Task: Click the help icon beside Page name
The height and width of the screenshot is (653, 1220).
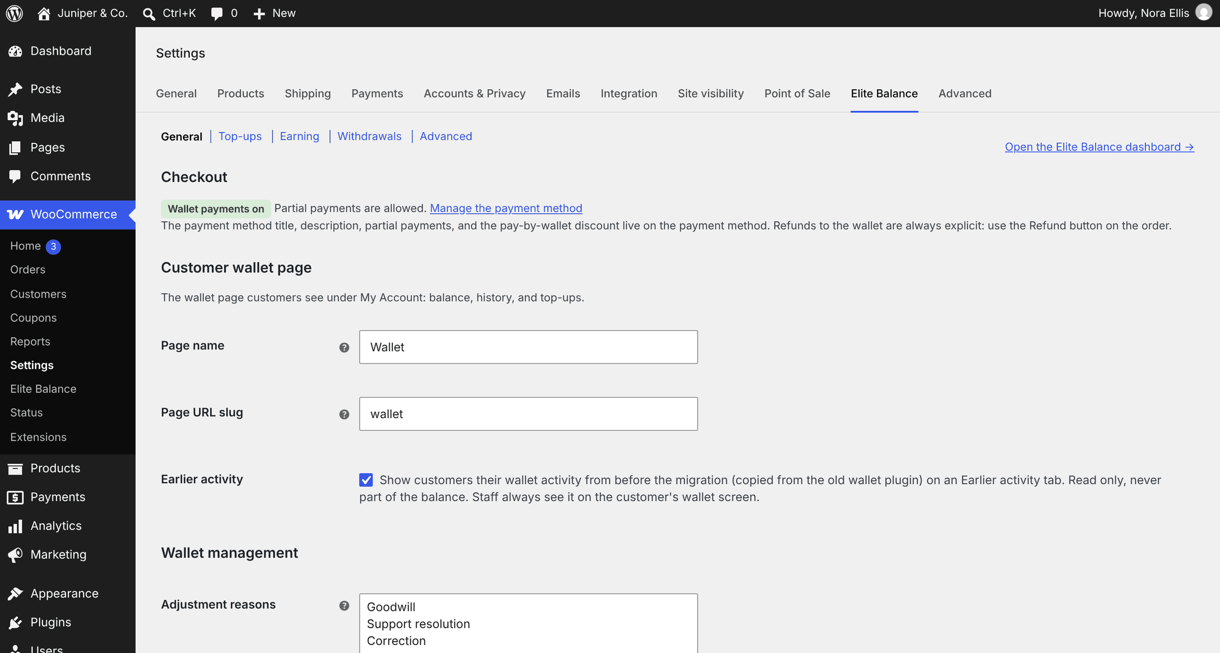Action: point(344,348)
